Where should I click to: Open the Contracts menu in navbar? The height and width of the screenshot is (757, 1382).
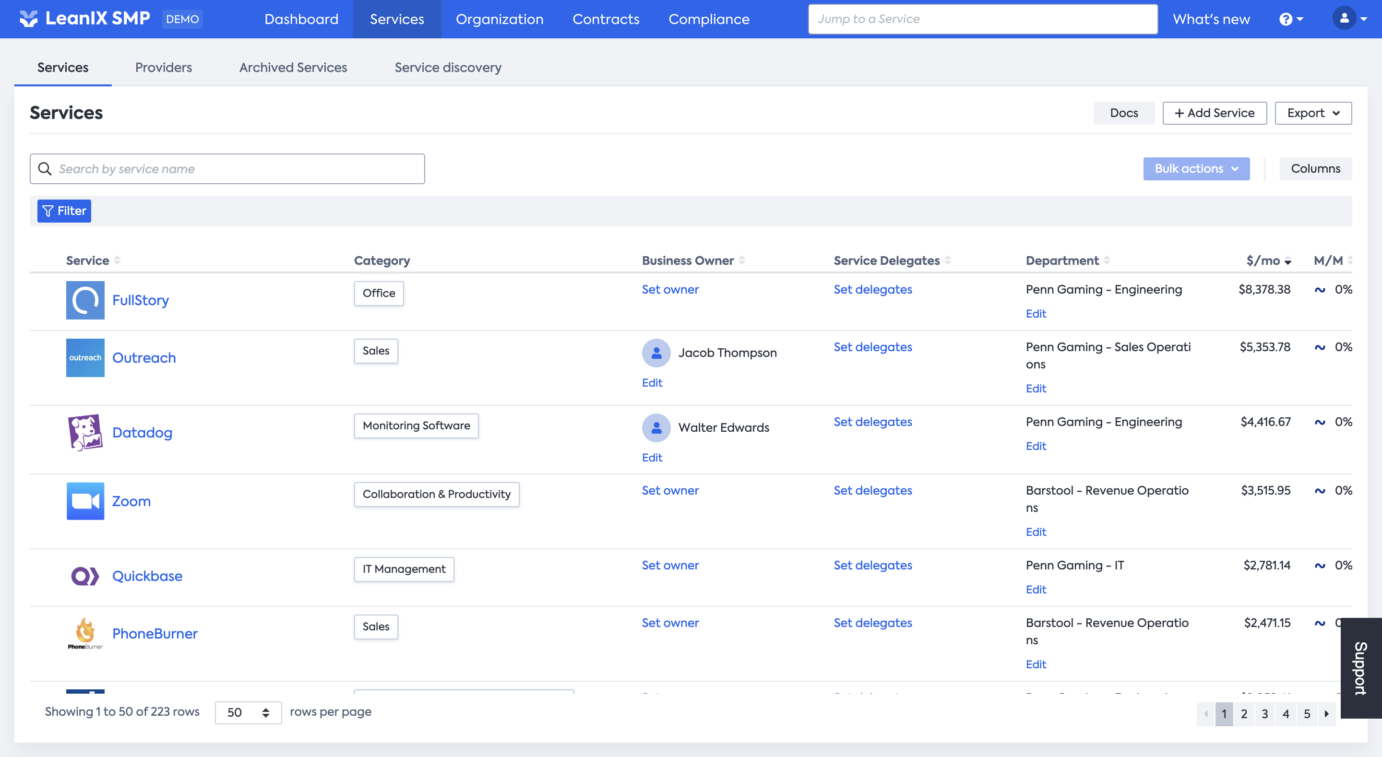606,19
